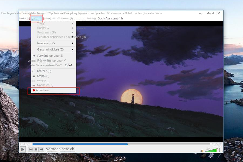243x162 pixels.
Task: Click the blue seek bar to jump
Action: click(x=121, y=144)
